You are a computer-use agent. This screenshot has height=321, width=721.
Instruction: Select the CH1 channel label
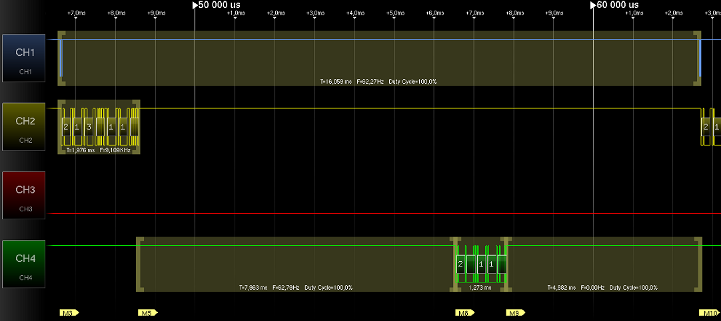coord(24,58)
